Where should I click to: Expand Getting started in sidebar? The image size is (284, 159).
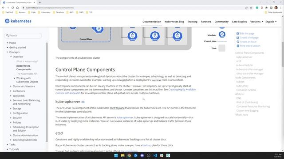(x=7, y=47)
